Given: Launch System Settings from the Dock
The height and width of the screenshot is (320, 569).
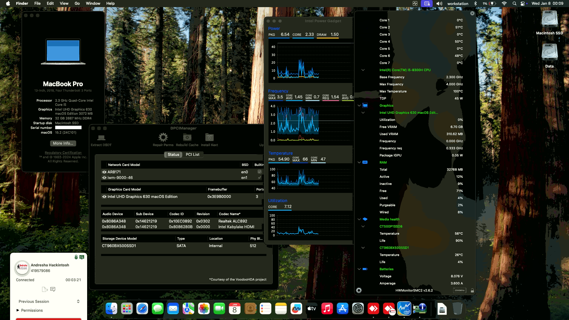Looking at the screenshot, I should (358, 309).
